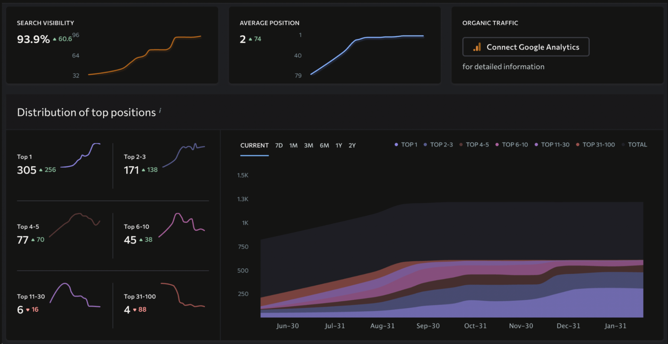The width and height of the screenshot is (668, 344).
Task: Click the Top 31-100 sparkline chart
Action: [x=183, y=295]
